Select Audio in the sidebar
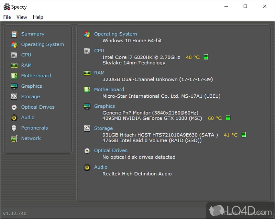The height and width of the screenshot is (219, 275). [28, 117]
